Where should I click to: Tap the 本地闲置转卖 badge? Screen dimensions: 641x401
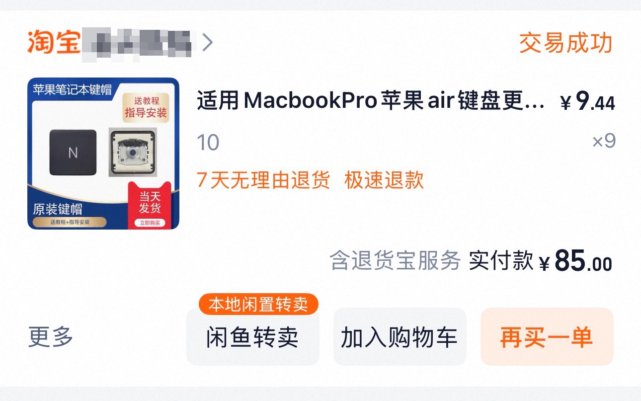(258, 304)
